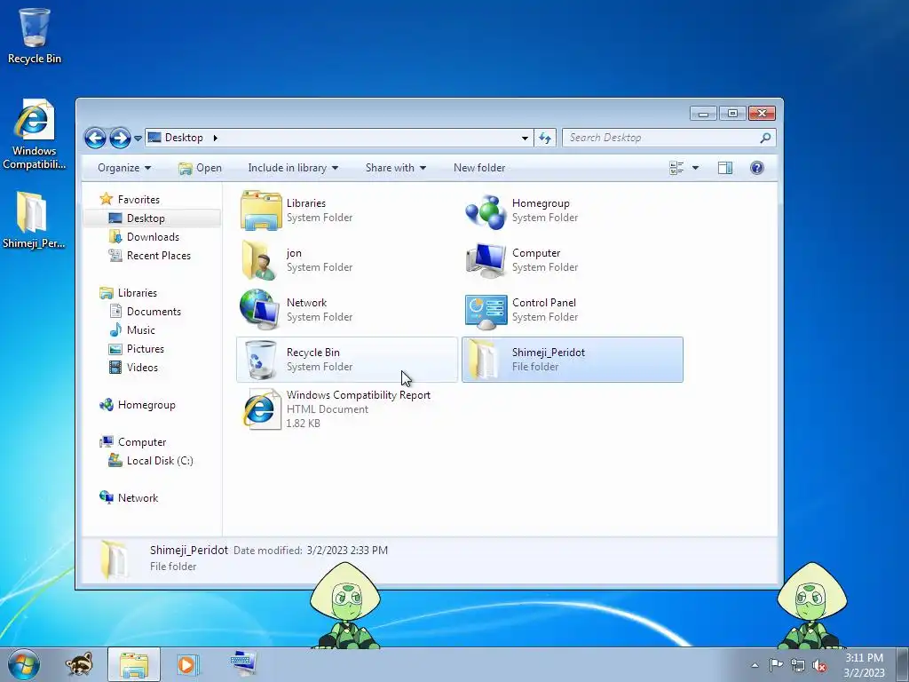Change your view icon in toolbar
This screenshot has height=682, width=909.
click(676, 168)
